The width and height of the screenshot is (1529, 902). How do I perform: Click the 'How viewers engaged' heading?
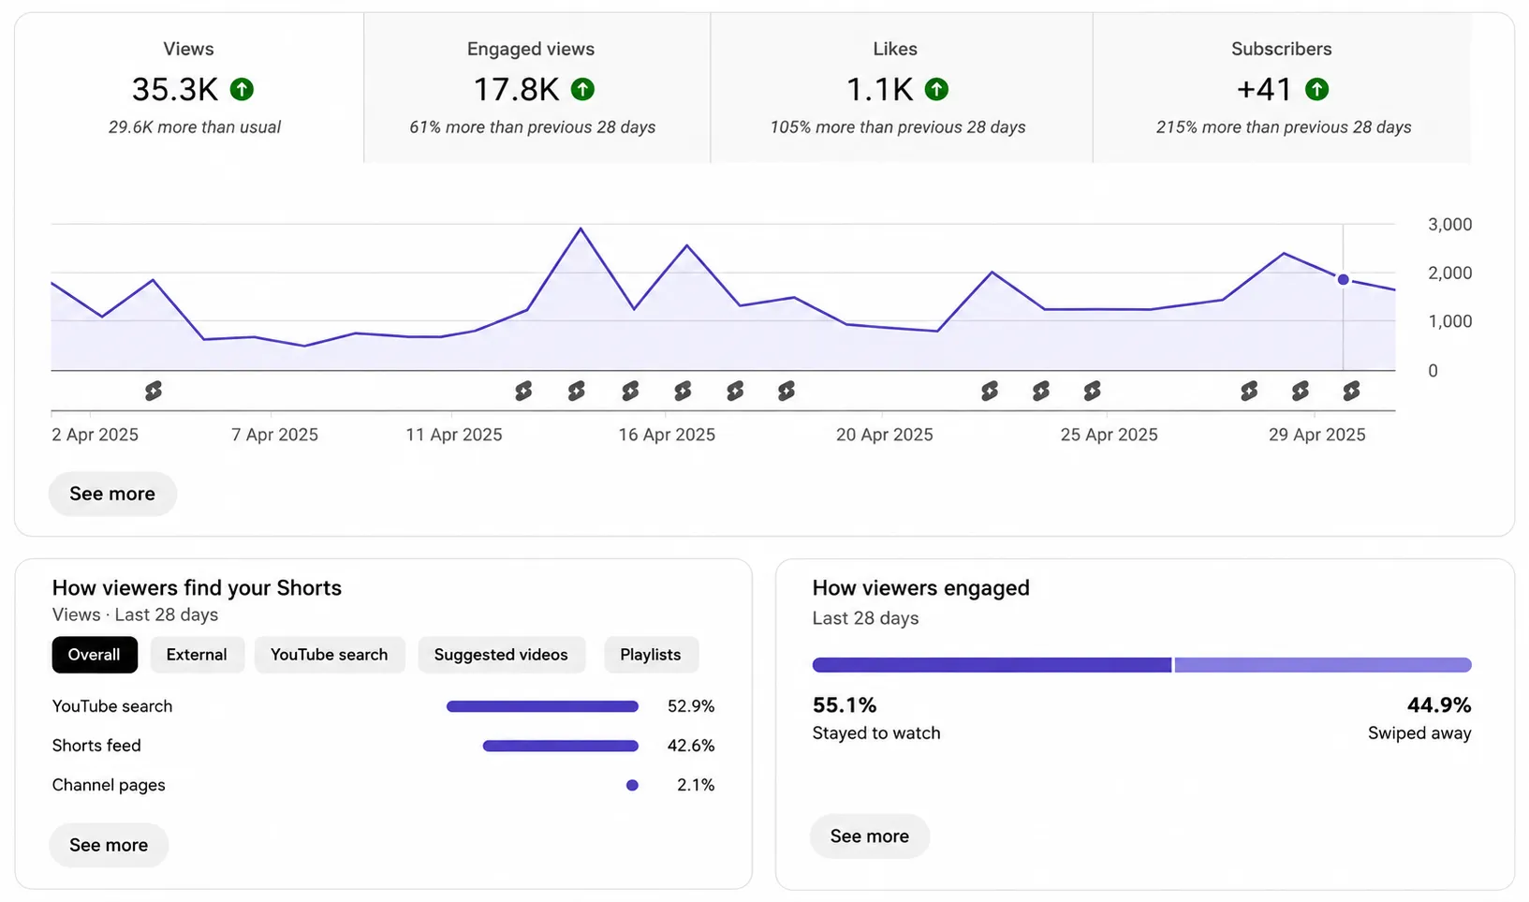921,588
